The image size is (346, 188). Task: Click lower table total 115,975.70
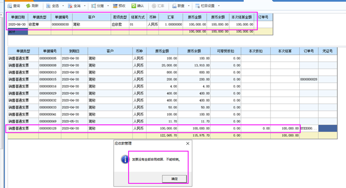pyautogui.click(x=194, y=135)
